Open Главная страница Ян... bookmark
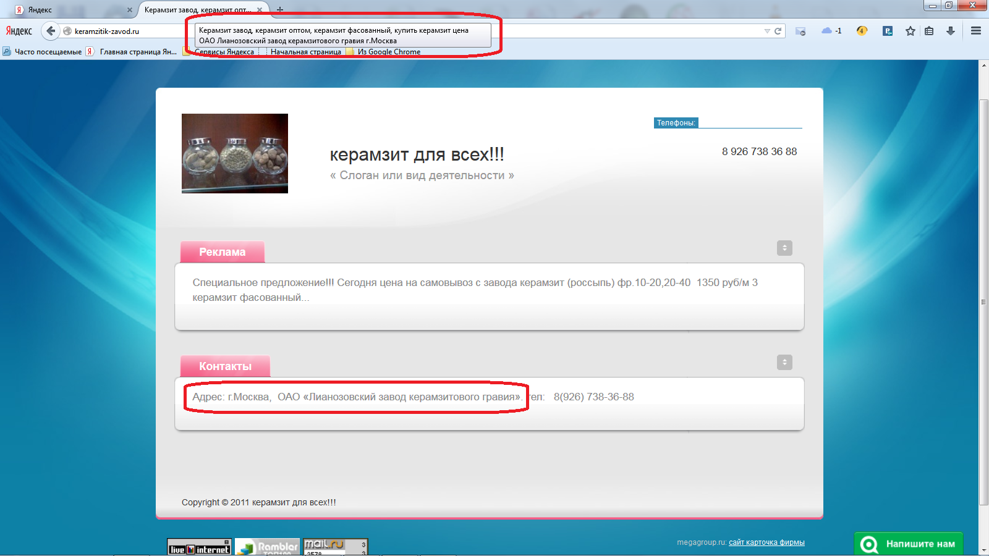Image resolution: width=989 pixels, height=556 pixels. [132, 52]
